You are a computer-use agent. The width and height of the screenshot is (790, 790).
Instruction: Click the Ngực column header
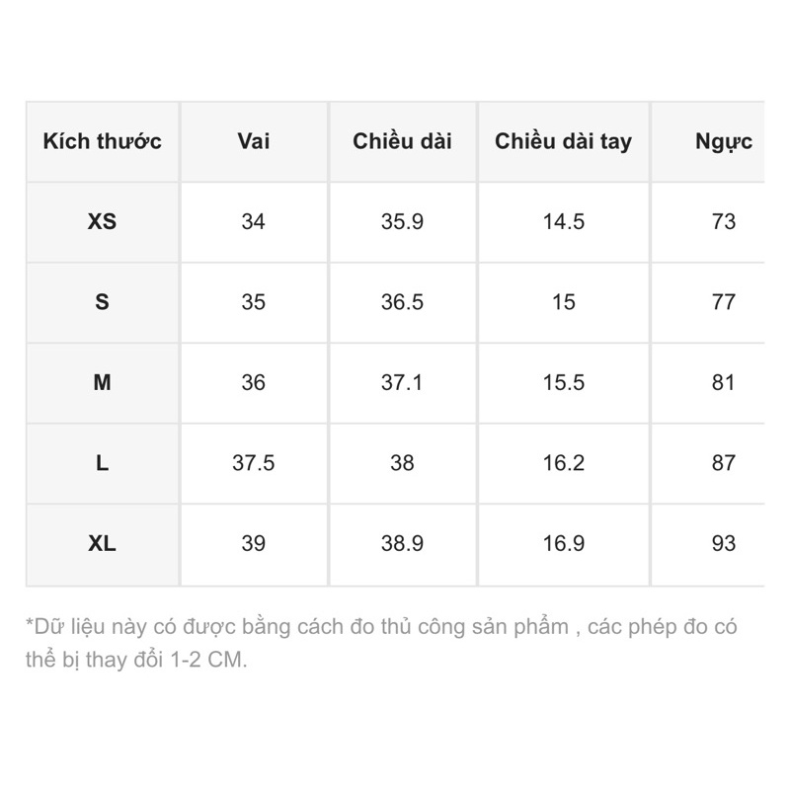coord(723,141)
